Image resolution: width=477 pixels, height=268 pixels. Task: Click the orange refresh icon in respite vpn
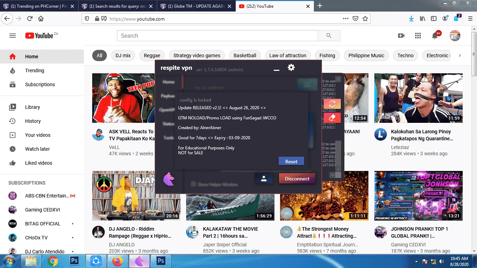point(332,104)
